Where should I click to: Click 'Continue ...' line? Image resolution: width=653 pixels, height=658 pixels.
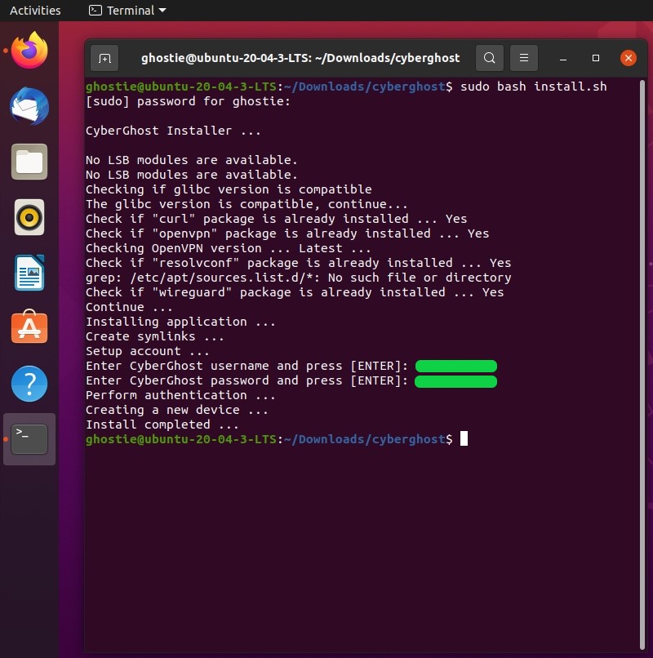pyautogui.click(x=129, y=307)
